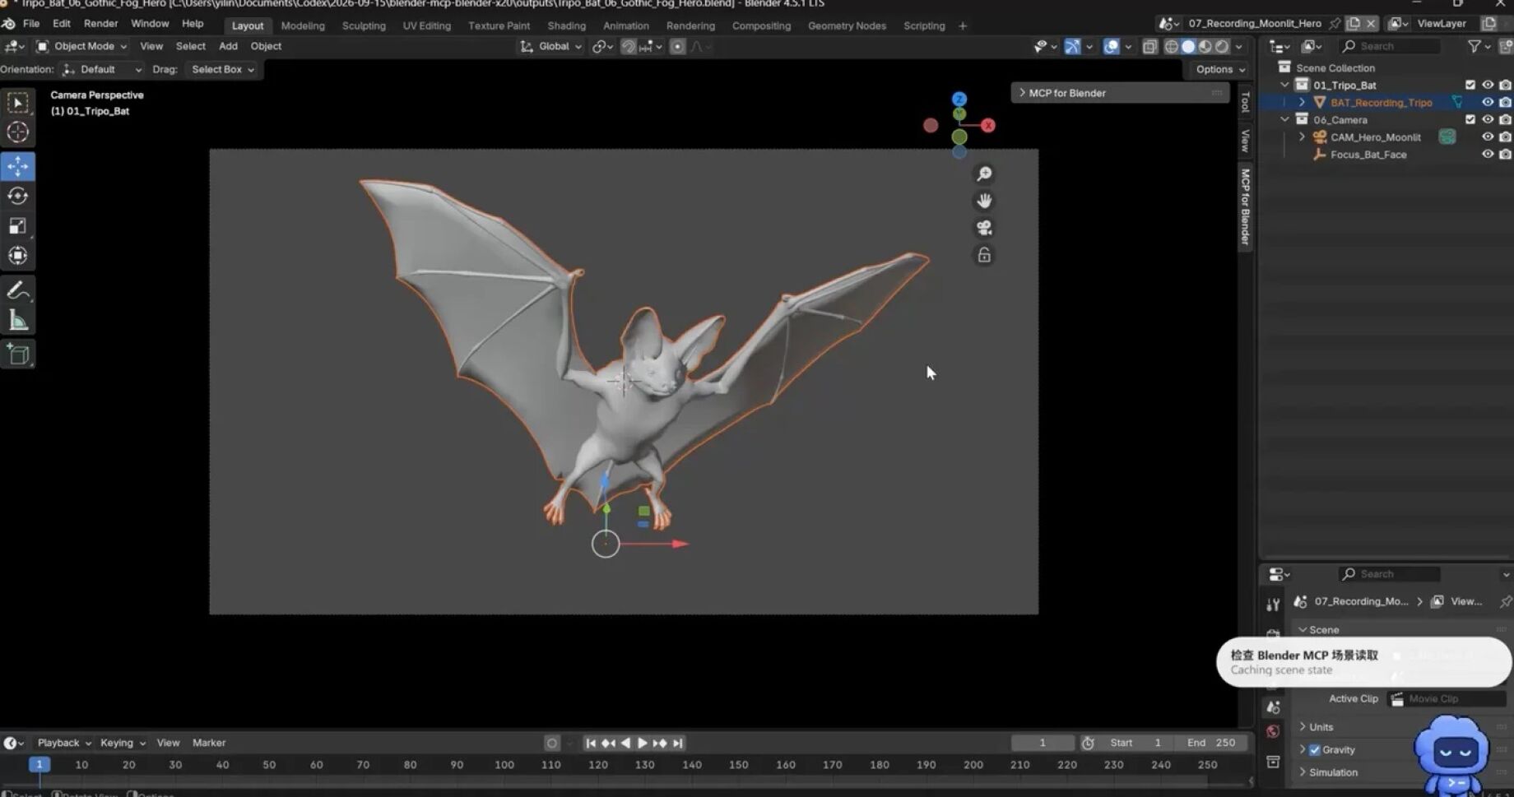Viewport: 1514px width, 797px height.
Task: Click the pan view hand icon
Action: (984, 201)
